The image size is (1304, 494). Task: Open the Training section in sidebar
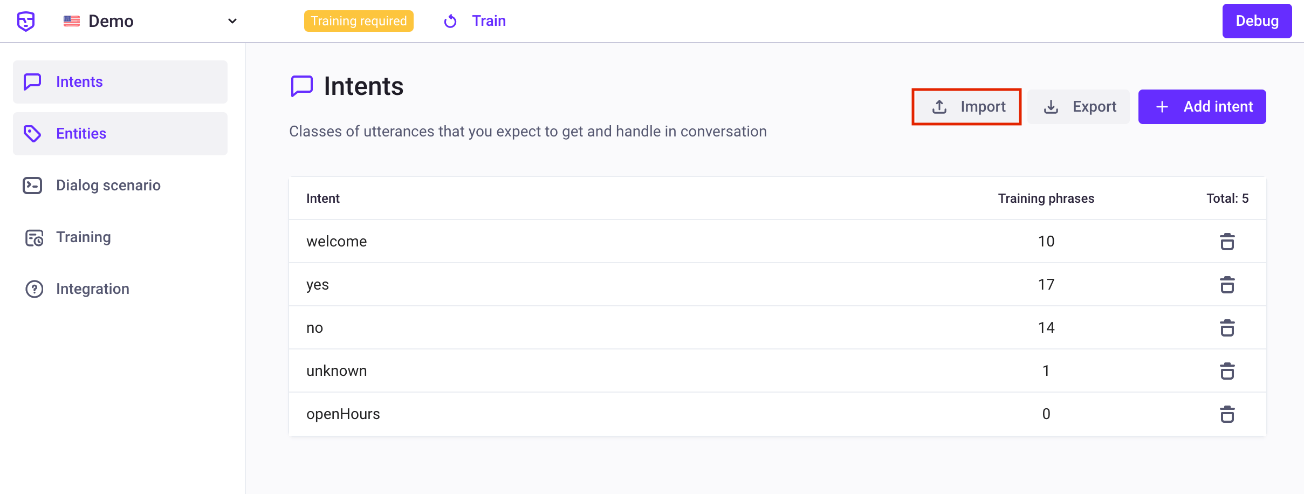[120, 237]
